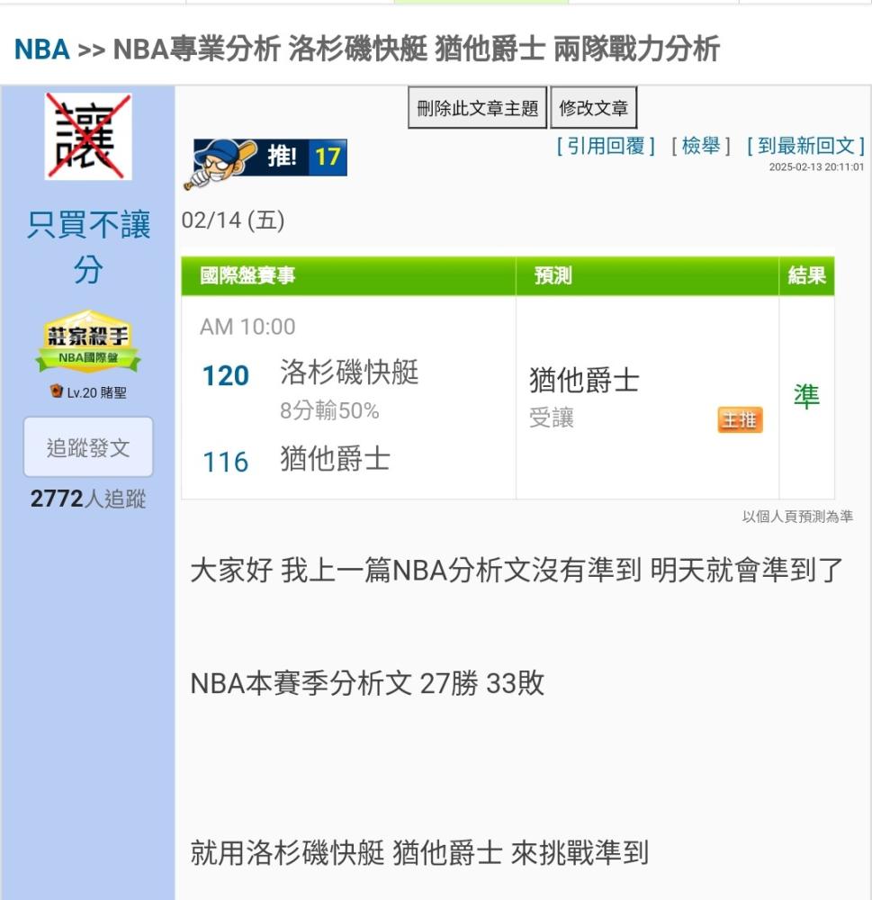Click the AM 10:00 game time
This screenshot has height=900, width=872.
[247, 327]
